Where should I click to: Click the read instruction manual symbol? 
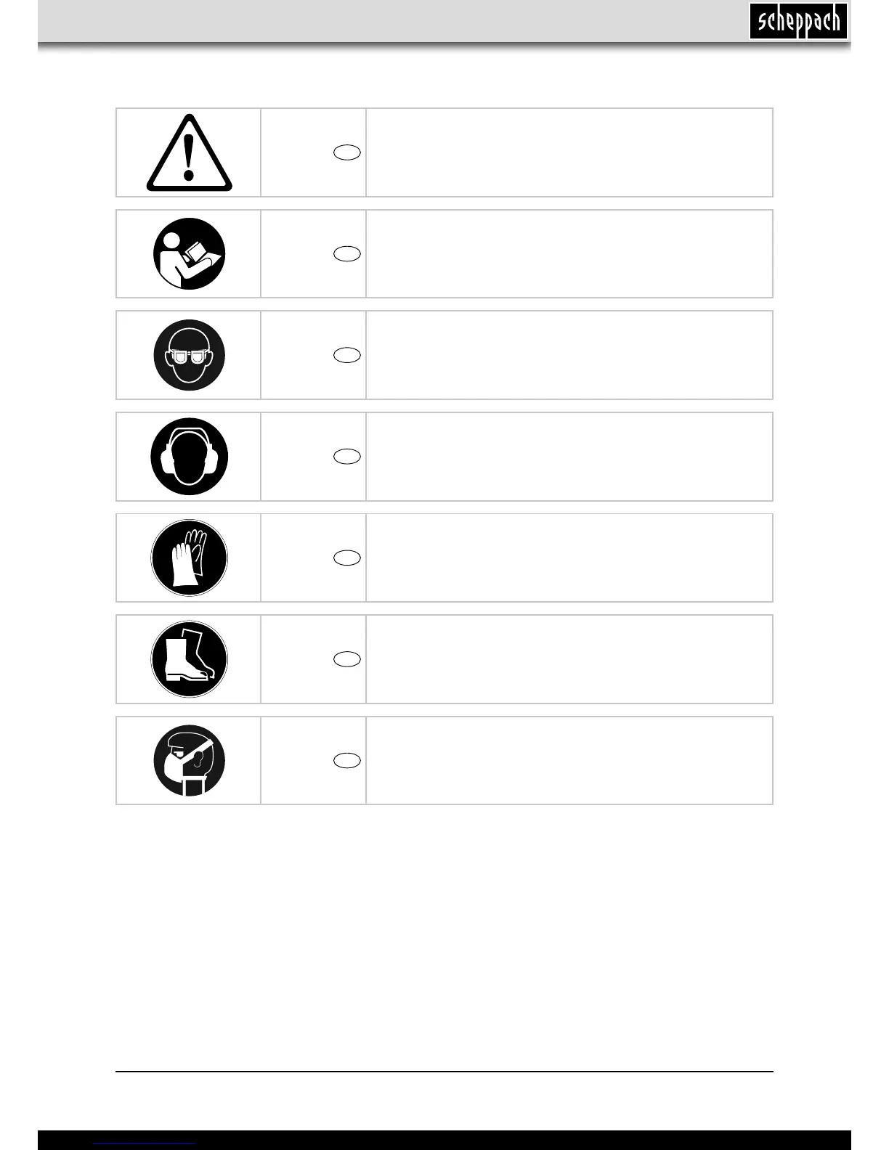click(x=189, y=254)
